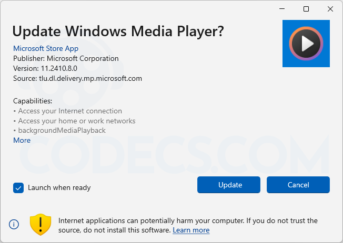Click the Update Windows Media Player heading
Image resolution: width=343 pixels, height=243 pixels.
(x=118, y=31)
